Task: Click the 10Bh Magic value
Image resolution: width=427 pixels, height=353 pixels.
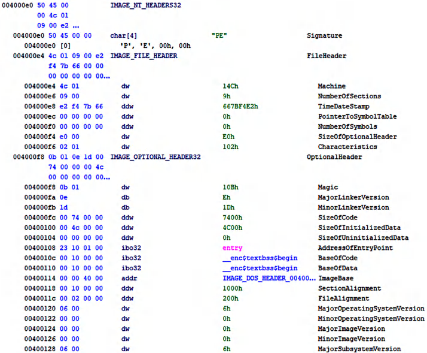Action: point(230,187)
